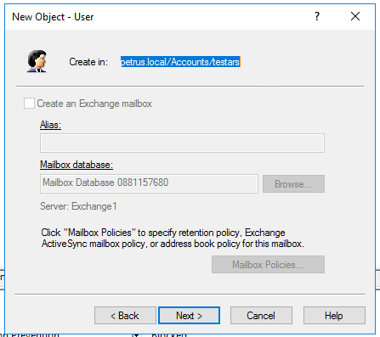Click the Create in: label
Screen dimensions: 380x337
pyautogui.click(x=88, y=62)
